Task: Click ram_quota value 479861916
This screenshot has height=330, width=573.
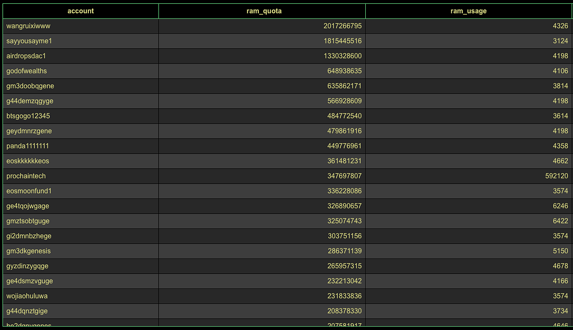Action: 344,131
